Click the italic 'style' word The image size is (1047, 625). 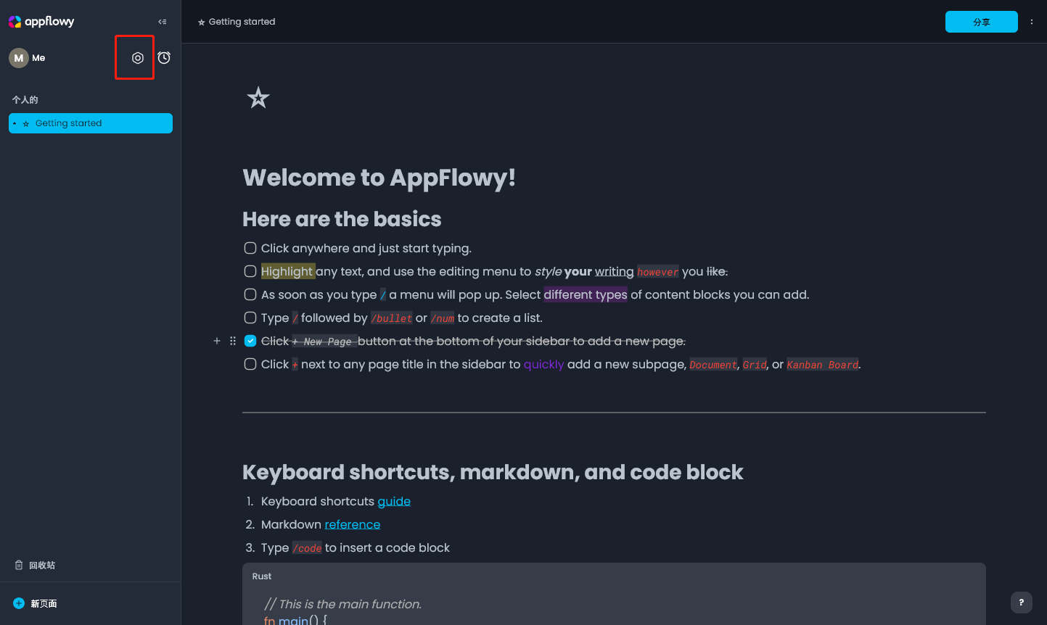click(x=548, y=271)
